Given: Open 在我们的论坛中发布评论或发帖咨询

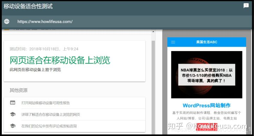Looking at the screenshot, I should 49,126.
